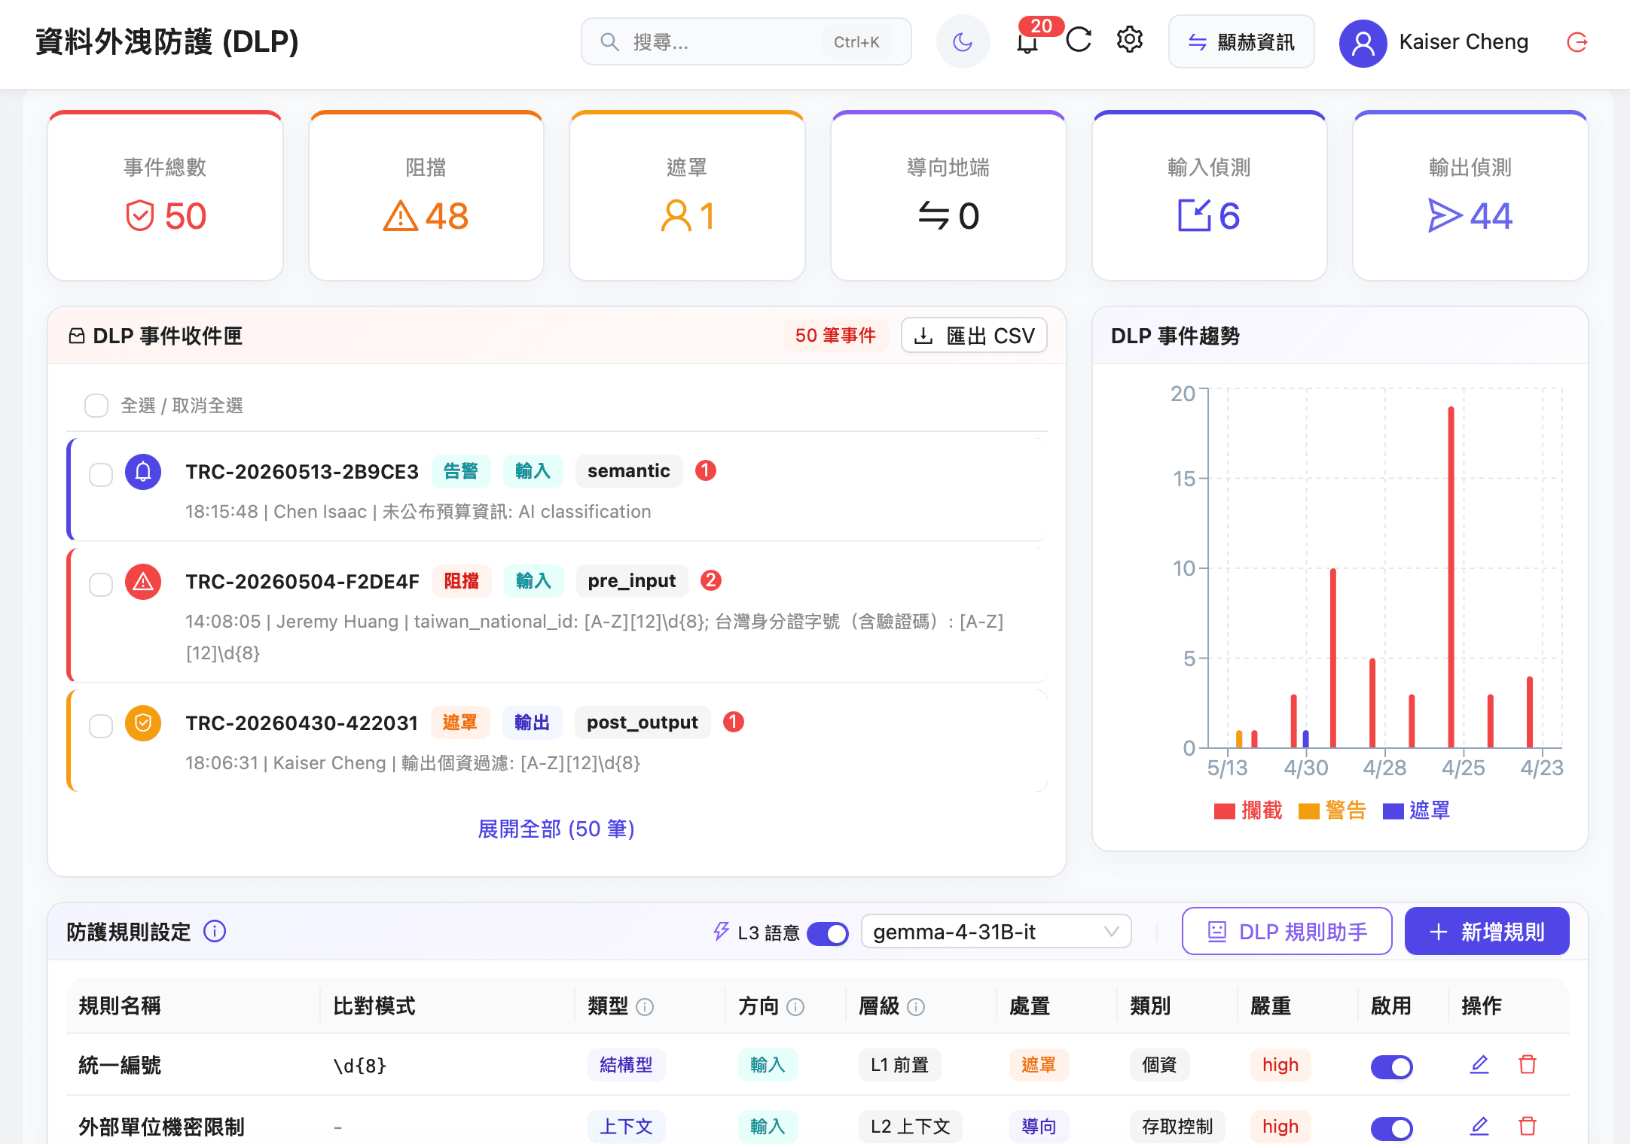Click the refresh icon in header
Screen dimensions: 1630x1144
tap(1079, 39)
